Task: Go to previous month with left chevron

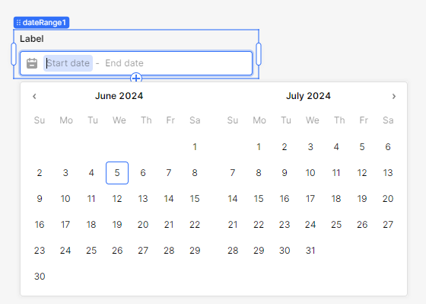Action: point(34,96)
